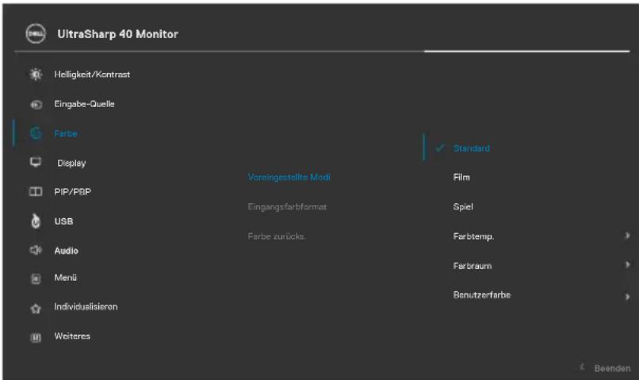Viewport: 639px width, 380px height.
Task: Open the PIP/PBP menu
Action: 72,192
